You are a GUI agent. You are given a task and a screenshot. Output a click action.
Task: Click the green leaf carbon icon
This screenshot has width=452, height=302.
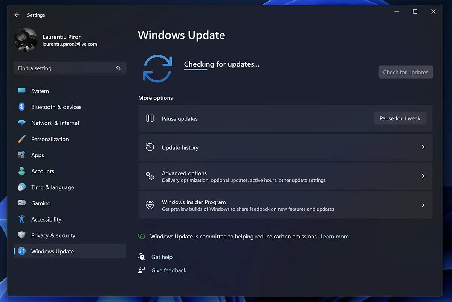coord(142,237)
